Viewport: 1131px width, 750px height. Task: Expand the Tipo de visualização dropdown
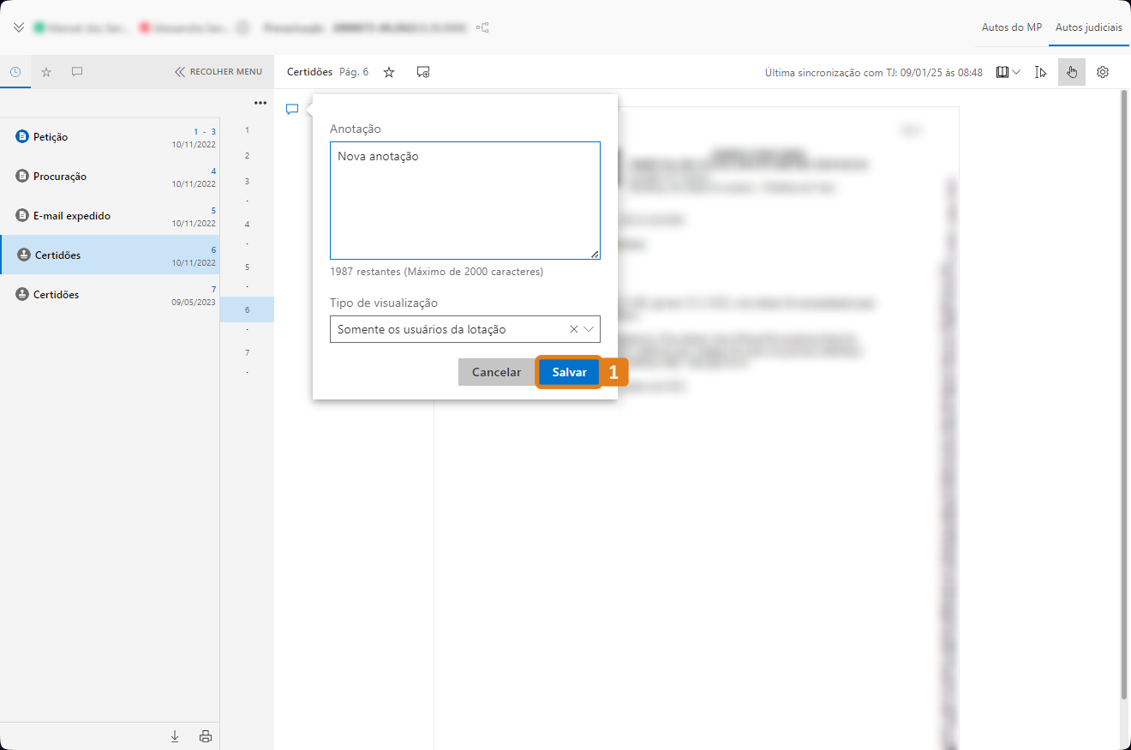(589, 329)
